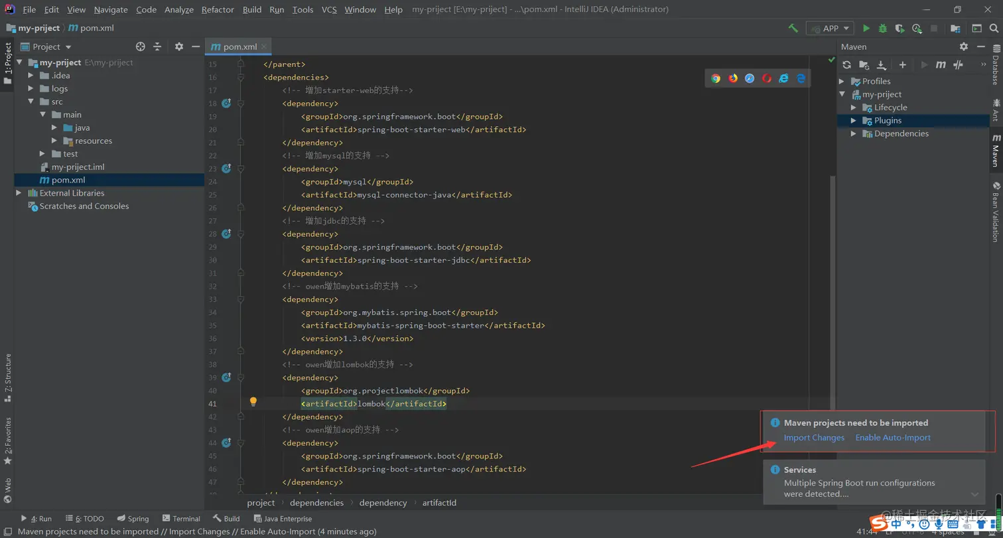
Task: Add a Maven project with plus icon
Action: pos(902,65)
